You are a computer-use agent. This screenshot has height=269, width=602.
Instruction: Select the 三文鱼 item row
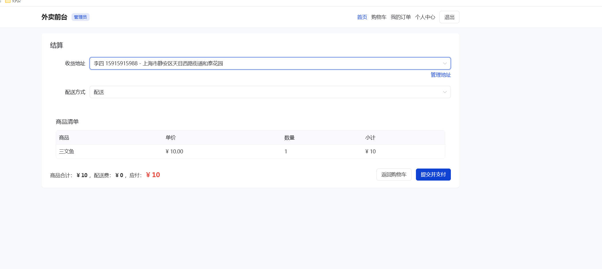(66, 151)
